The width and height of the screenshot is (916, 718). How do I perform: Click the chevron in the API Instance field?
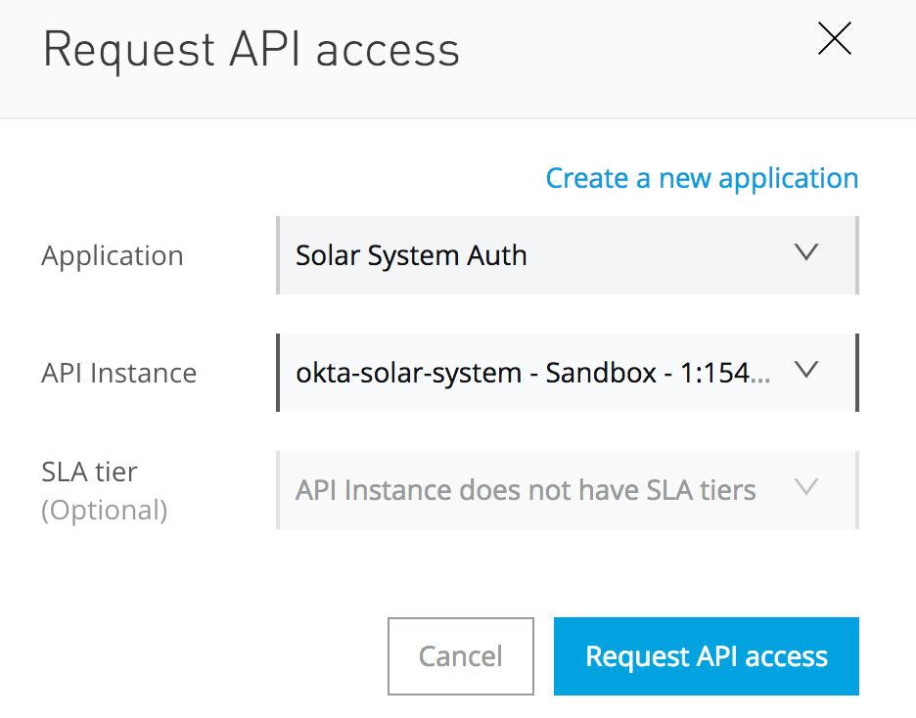[805, 371]
